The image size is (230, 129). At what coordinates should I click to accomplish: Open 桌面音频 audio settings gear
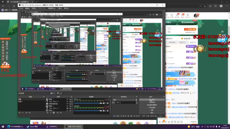pyautogui.click(x=108, y=111)
